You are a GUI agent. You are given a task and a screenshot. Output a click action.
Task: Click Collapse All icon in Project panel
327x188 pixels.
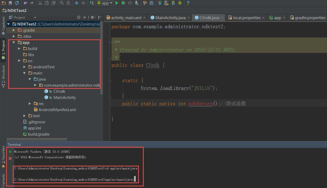[85, 17]
